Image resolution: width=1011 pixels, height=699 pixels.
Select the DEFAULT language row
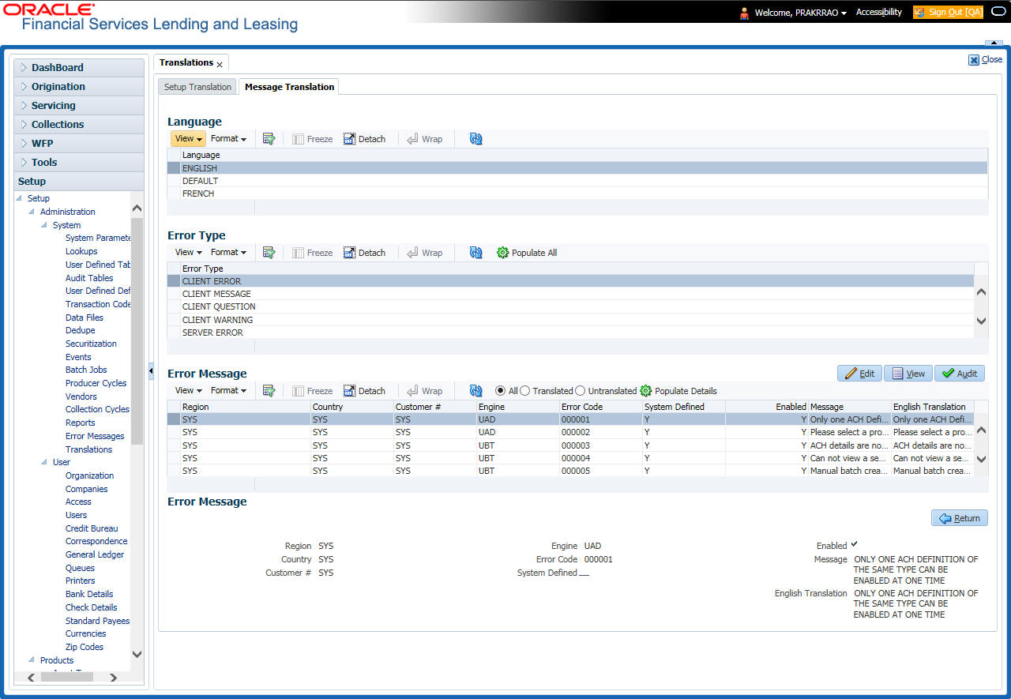[x=577, y=181]
